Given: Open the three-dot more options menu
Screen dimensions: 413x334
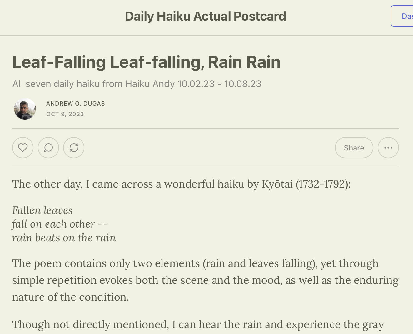Looking at the screenshot, I should click(388, 148).
